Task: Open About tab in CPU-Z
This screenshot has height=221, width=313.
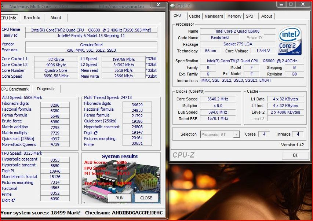Action: click(x=266, y=16)
